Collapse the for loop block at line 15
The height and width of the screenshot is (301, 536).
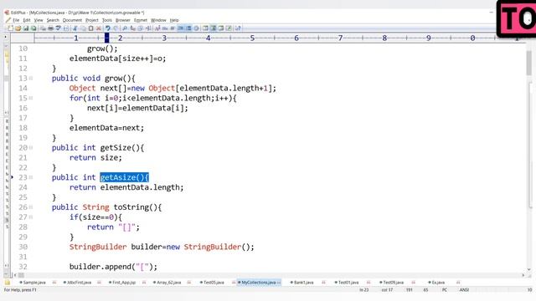(x=31, y=98)
